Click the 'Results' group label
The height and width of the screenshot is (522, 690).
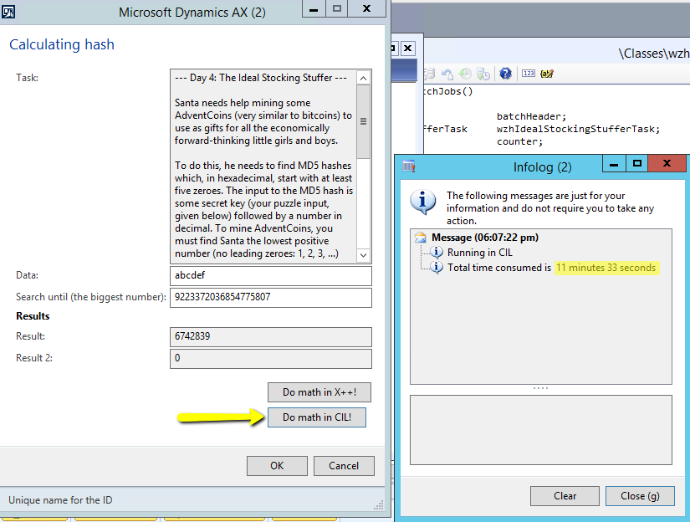click(33, 316)
